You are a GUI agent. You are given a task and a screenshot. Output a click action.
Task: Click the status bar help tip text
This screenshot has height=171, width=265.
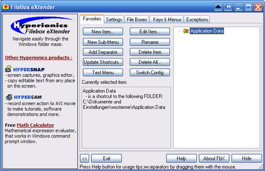coord(157,167)
